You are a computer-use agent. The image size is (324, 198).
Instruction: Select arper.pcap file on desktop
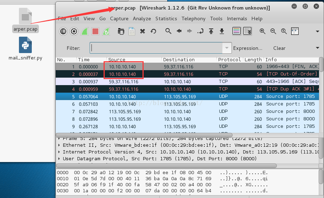(x=25, y=20)
